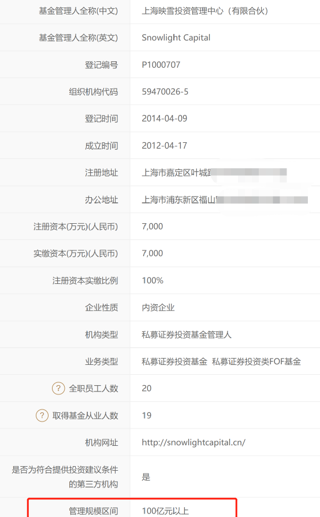Click the 办公地址 address text
This screenshot has width=320, height=517.
pos(225,200)
